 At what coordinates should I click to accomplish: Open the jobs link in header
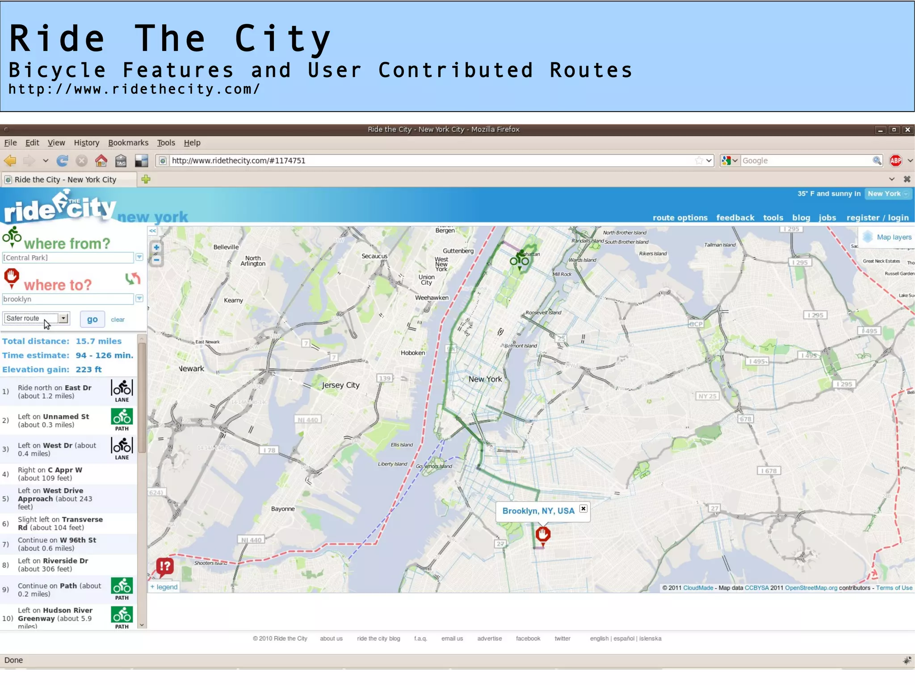[x=827, y=218]
